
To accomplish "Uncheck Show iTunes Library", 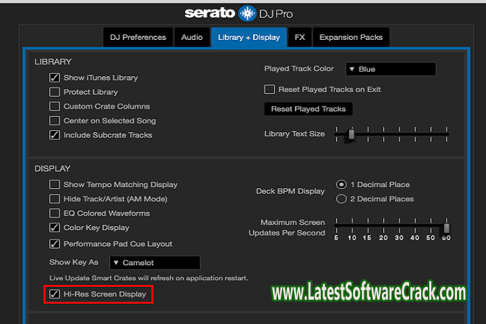I will [55, 78].
